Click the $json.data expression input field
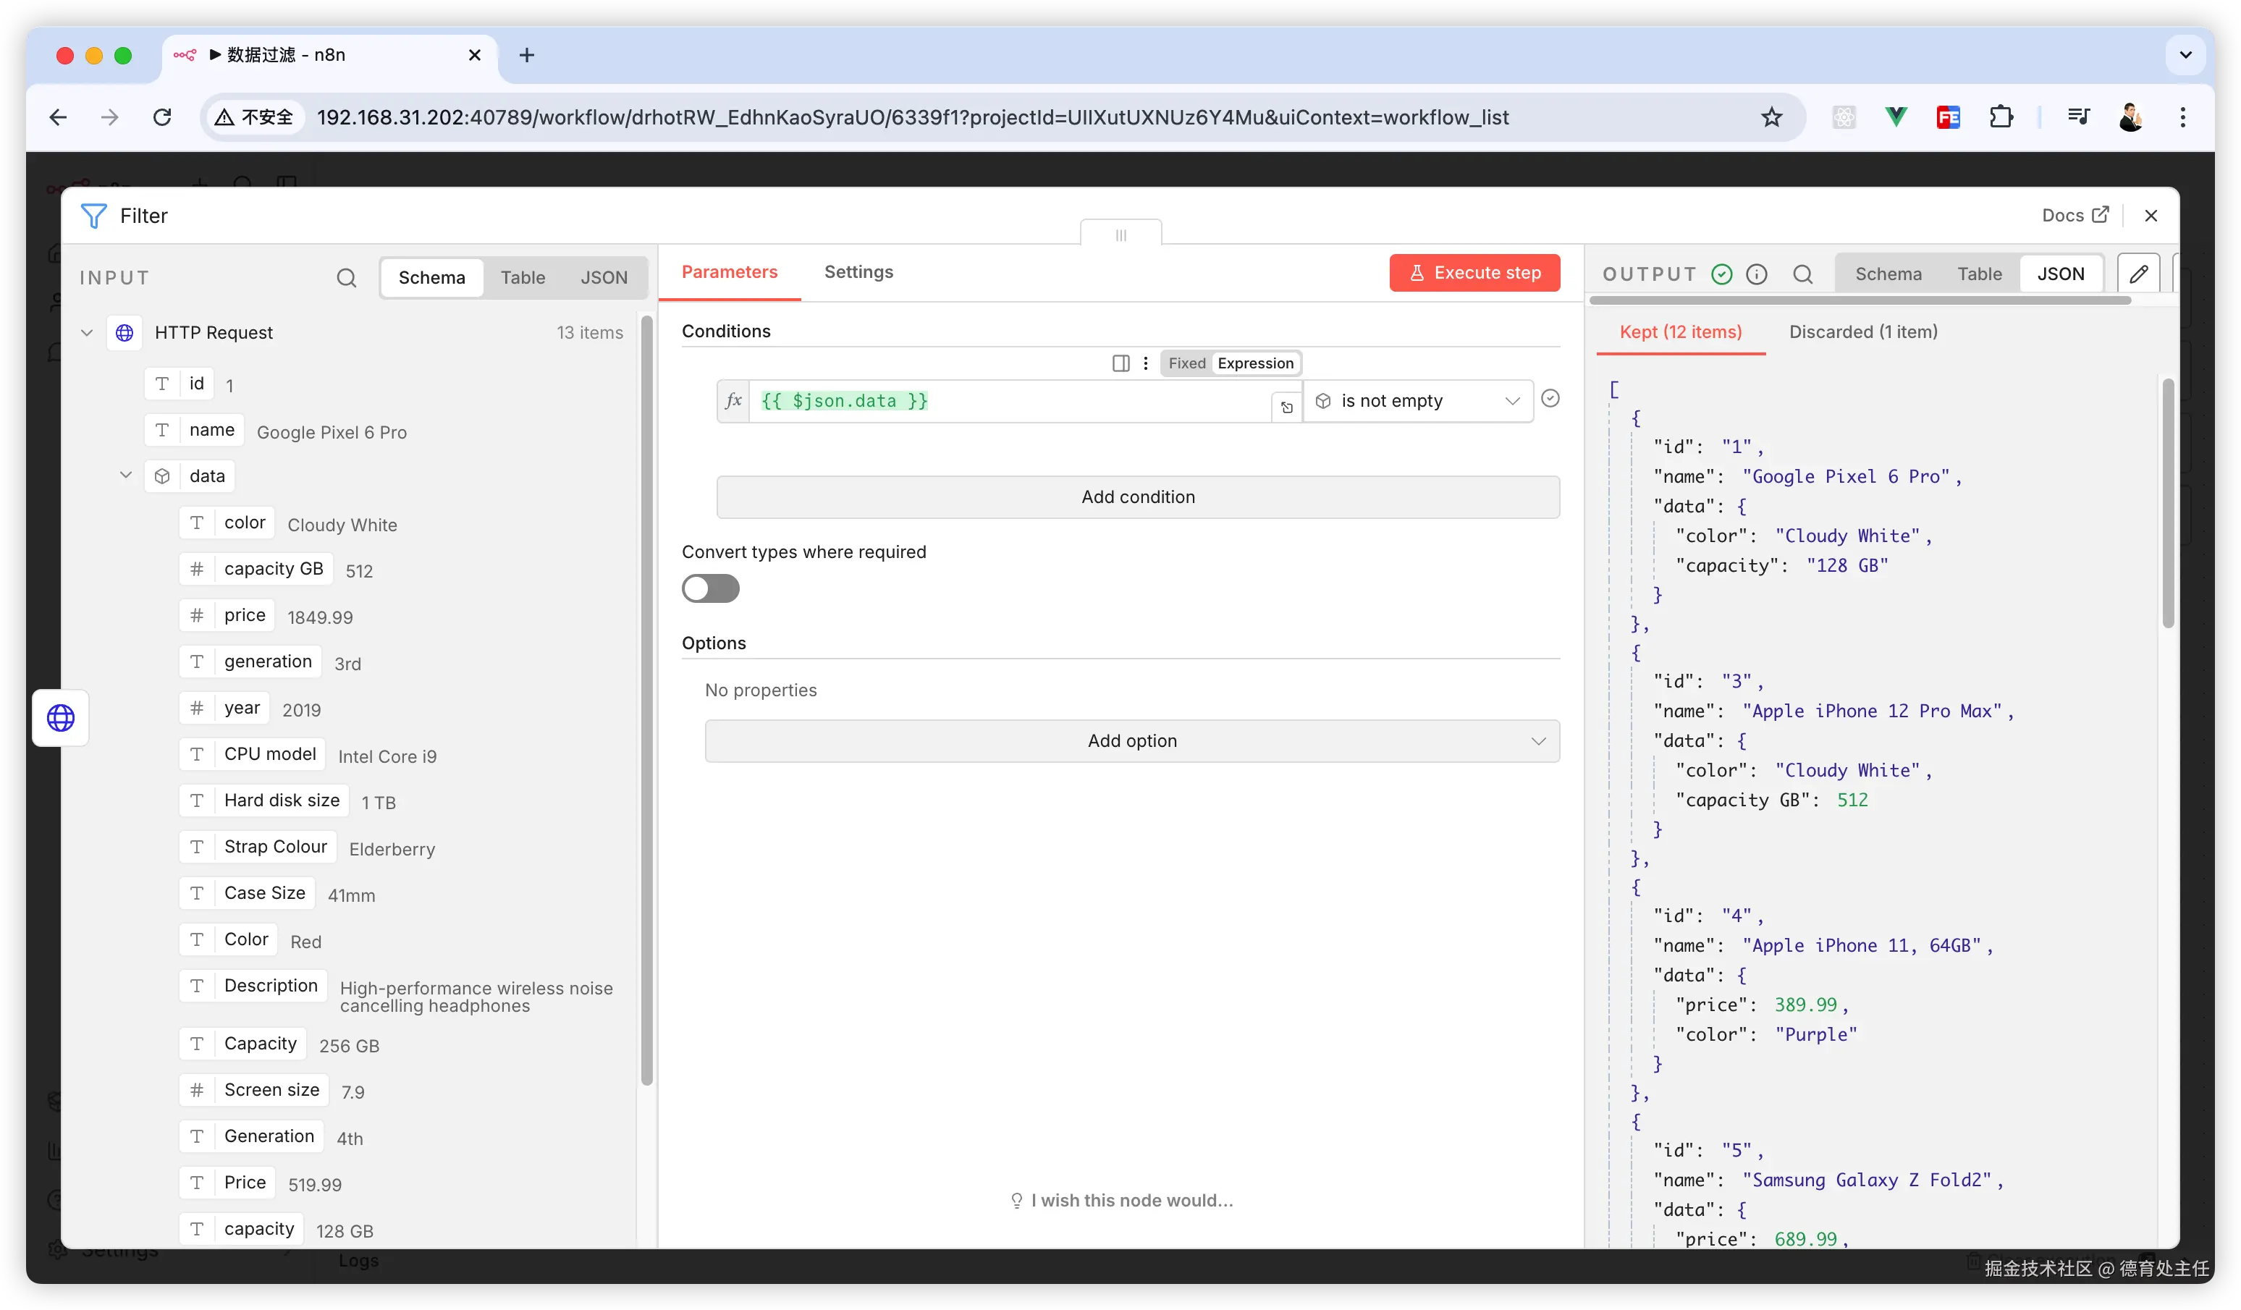Screen dimensions: 2241x1310 [1005, 401]
